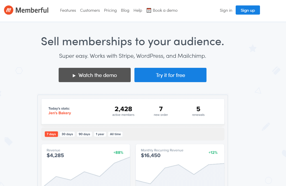Click the calendar icon beside Book a demo
The width and height of the screenshot is (286, 186).
pos(149,10)
